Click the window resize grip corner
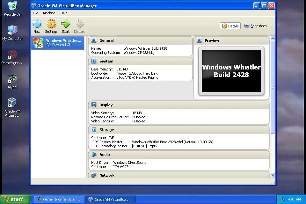The width and height of the screenshot is (306, 204). [x=273, y=183]
